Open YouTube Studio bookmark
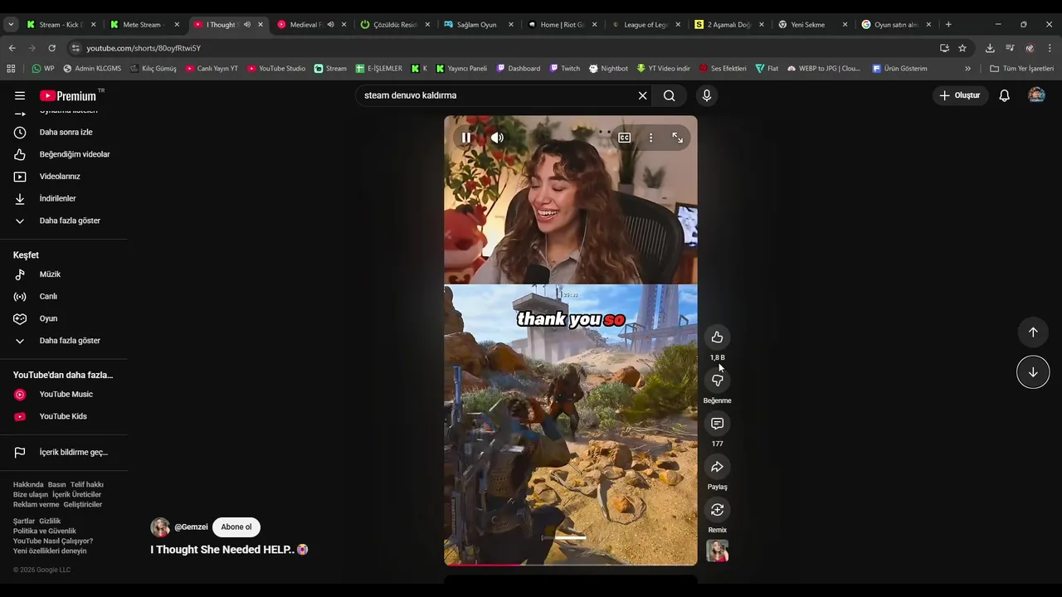The height and width of the screenshot is (597, 1062). click(x=276, y=69)
